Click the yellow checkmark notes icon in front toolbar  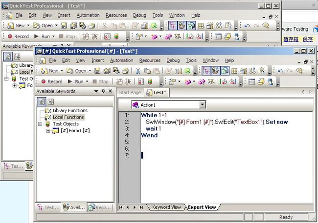pos(261,81)
